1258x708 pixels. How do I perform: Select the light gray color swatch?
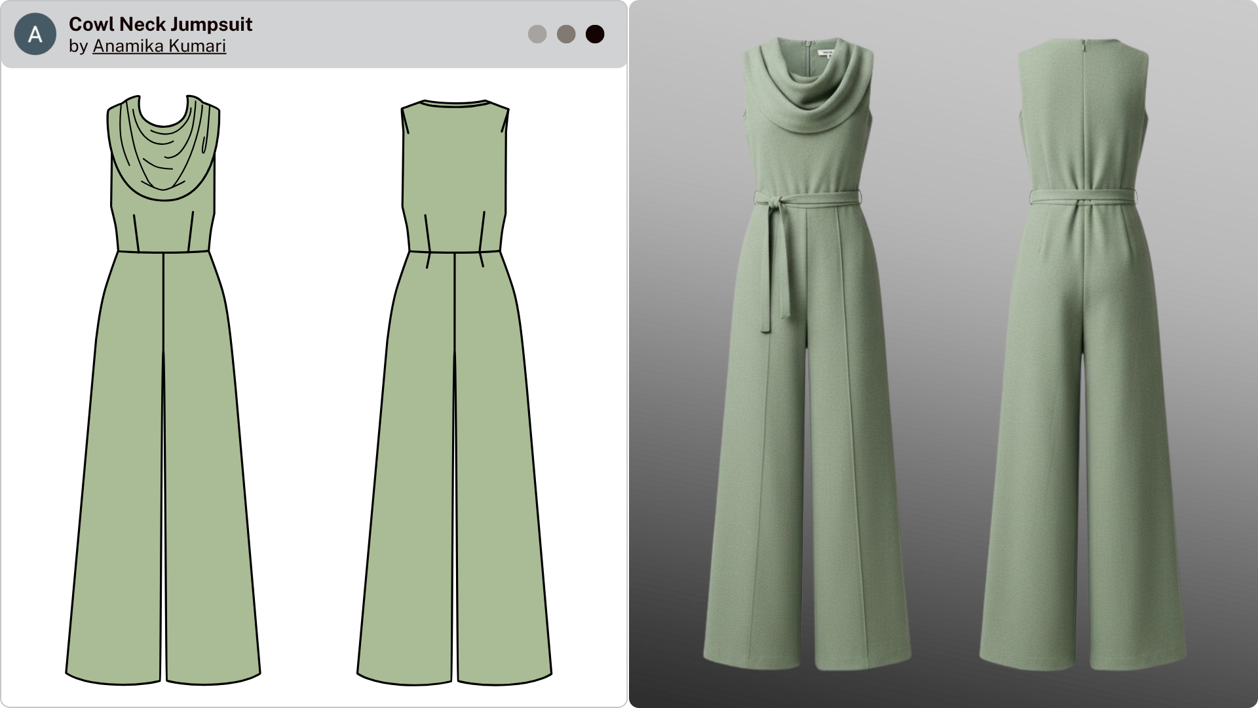539,33
